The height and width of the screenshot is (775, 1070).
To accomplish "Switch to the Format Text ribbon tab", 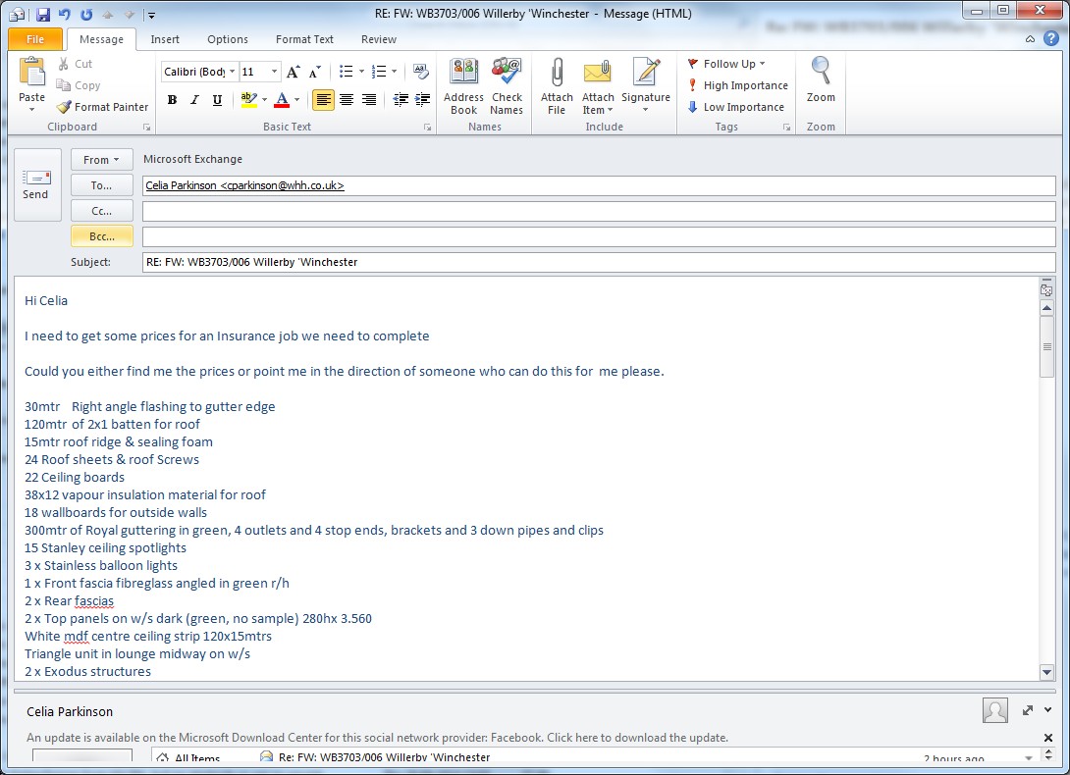I will (304, 39).
